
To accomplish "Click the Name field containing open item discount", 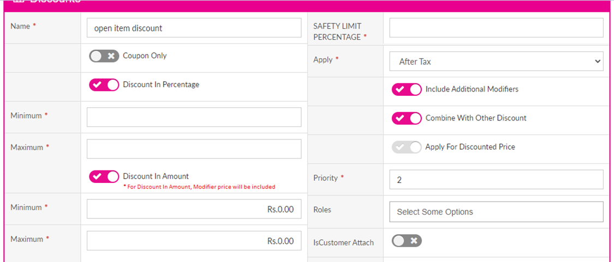I will click(x=194, y=28).
